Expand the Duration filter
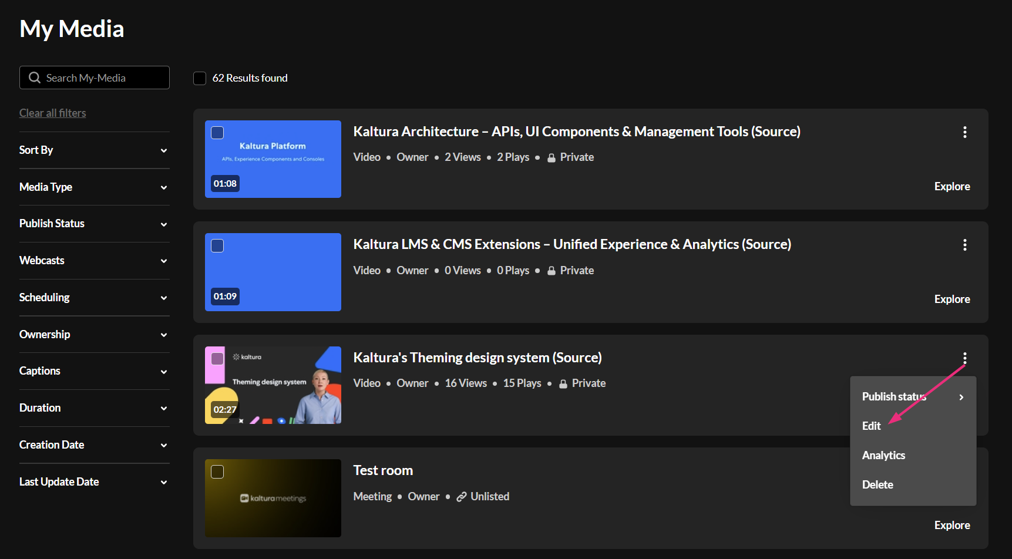The height and width of the screenshot is (559, 1012). [x=95, y=408]
